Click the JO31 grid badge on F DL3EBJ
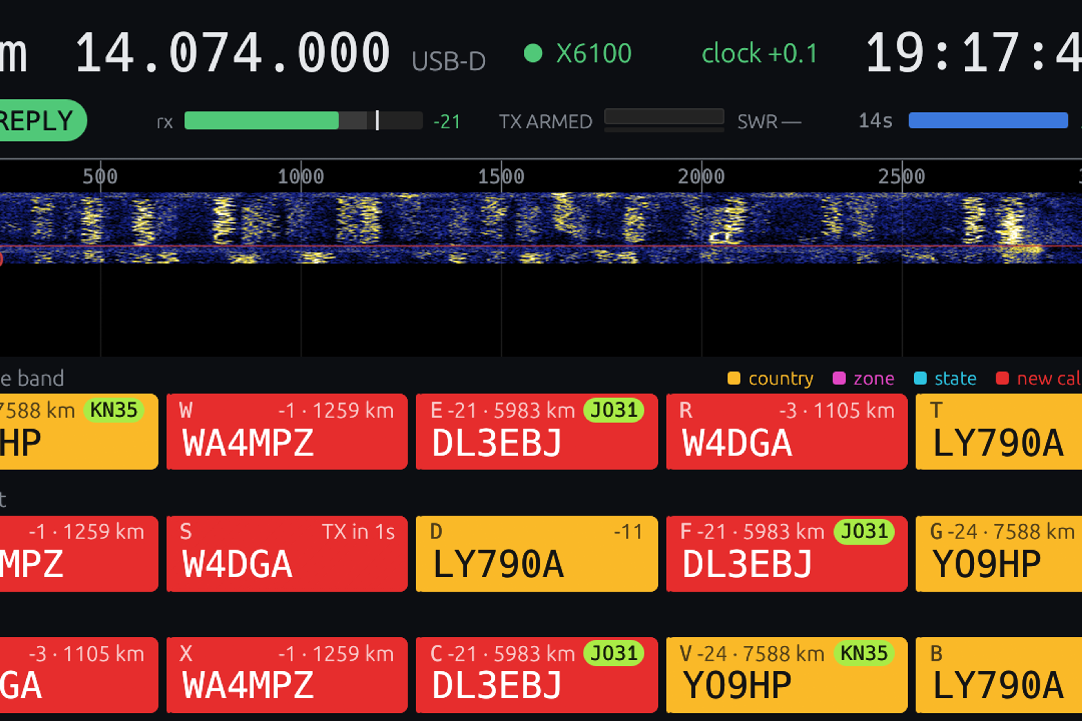 coord(864,531)
